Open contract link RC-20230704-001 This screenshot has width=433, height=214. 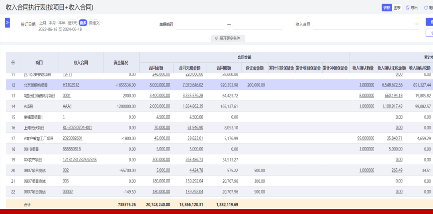[x=77, y=128]
